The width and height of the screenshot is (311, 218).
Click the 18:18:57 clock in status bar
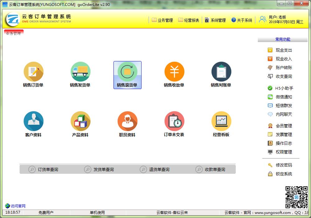click(x=13, y=212)
